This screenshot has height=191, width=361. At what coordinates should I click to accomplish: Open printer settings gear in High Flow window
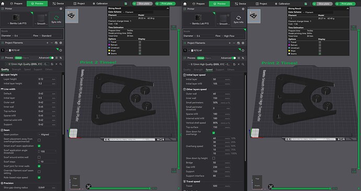pyautogui.click(x=243, y=9)
